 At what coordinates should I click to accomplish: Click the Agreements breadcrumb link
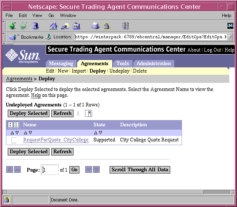point(19,79)
